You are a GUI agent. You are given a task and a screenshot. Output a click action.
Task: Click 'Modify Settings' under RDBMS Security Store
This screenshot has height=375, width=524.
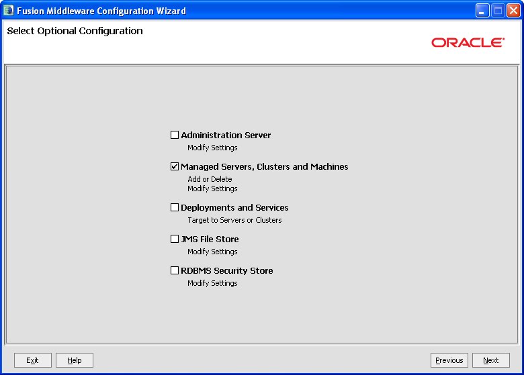212,283
